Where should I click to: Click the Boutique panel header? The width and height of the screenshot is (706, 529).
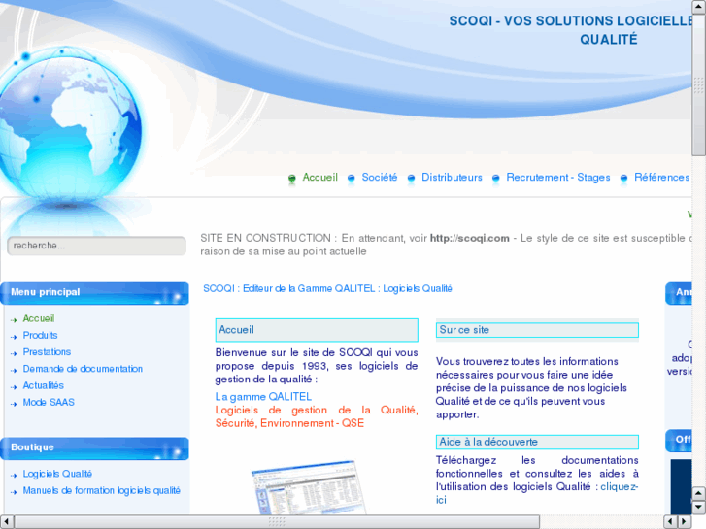pos(94,448)
